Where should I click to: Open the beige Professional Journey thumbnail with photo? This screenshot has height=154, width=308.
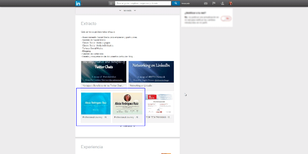[127, 103]
